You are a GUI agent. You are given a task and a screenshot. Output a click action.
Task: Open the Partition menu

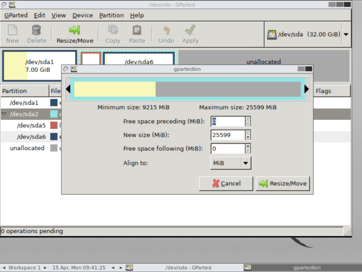(x=112, y=15)
